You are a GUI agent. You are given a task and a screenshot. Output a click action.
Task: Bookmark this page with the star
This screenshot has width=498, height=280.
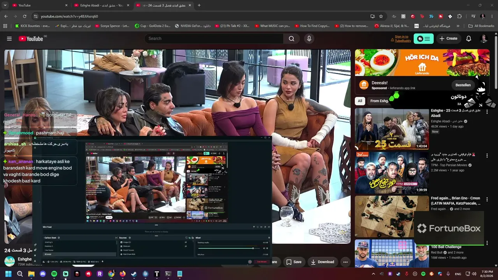tap(381, 16)
